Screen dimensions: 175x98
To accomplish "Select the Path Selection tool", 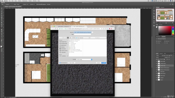I will click(2, 37).
